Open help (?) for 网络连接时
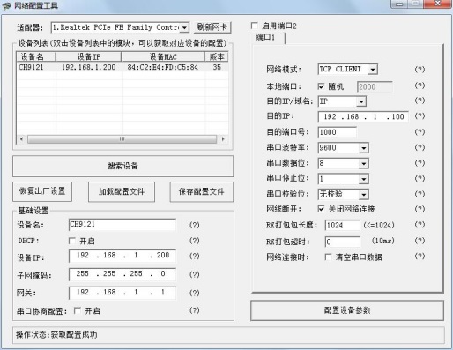 click(x=420, y=257)
